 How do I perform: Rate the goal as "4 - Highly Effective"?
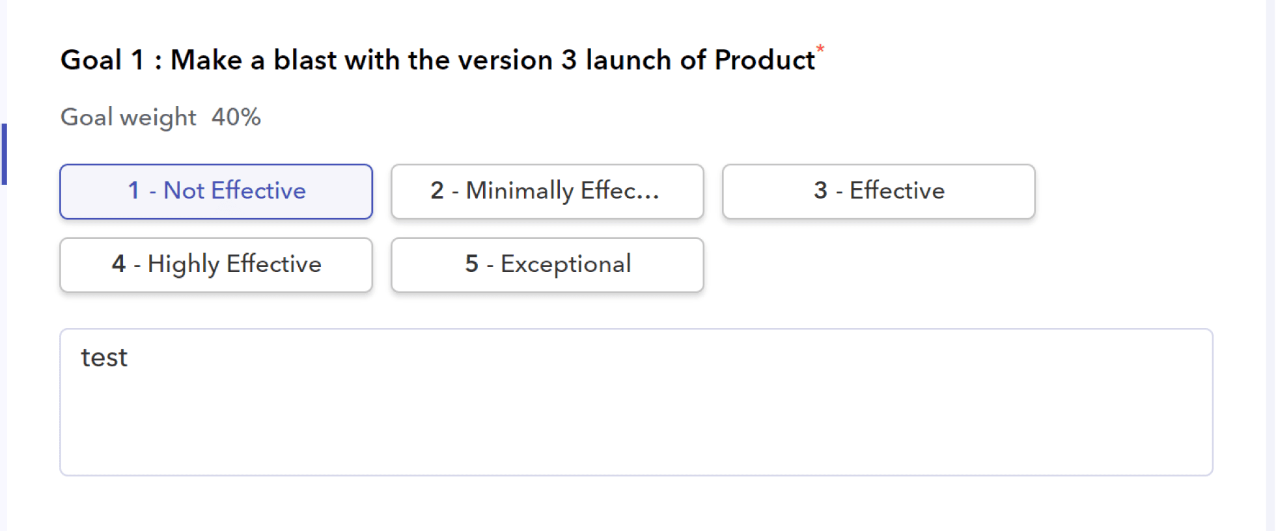click(x=216, y=265)
